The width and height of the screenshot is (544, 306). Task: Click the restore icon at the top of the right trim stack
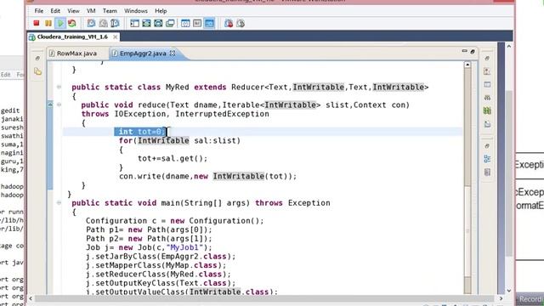coord(487,59)
